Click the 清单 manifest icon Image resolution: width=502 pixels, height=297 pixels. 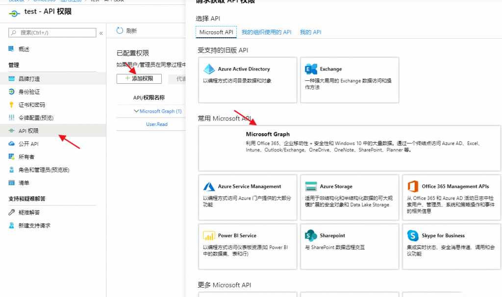coord(12,183)
